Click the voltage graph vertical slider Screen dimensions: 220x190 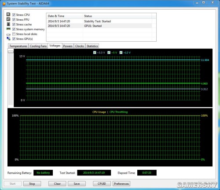coord(11,52)
